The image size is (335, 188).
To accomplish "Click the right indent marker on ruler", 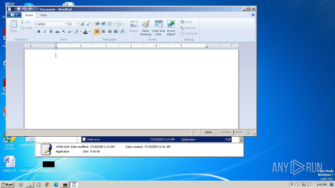I will [x=206, y=46].
